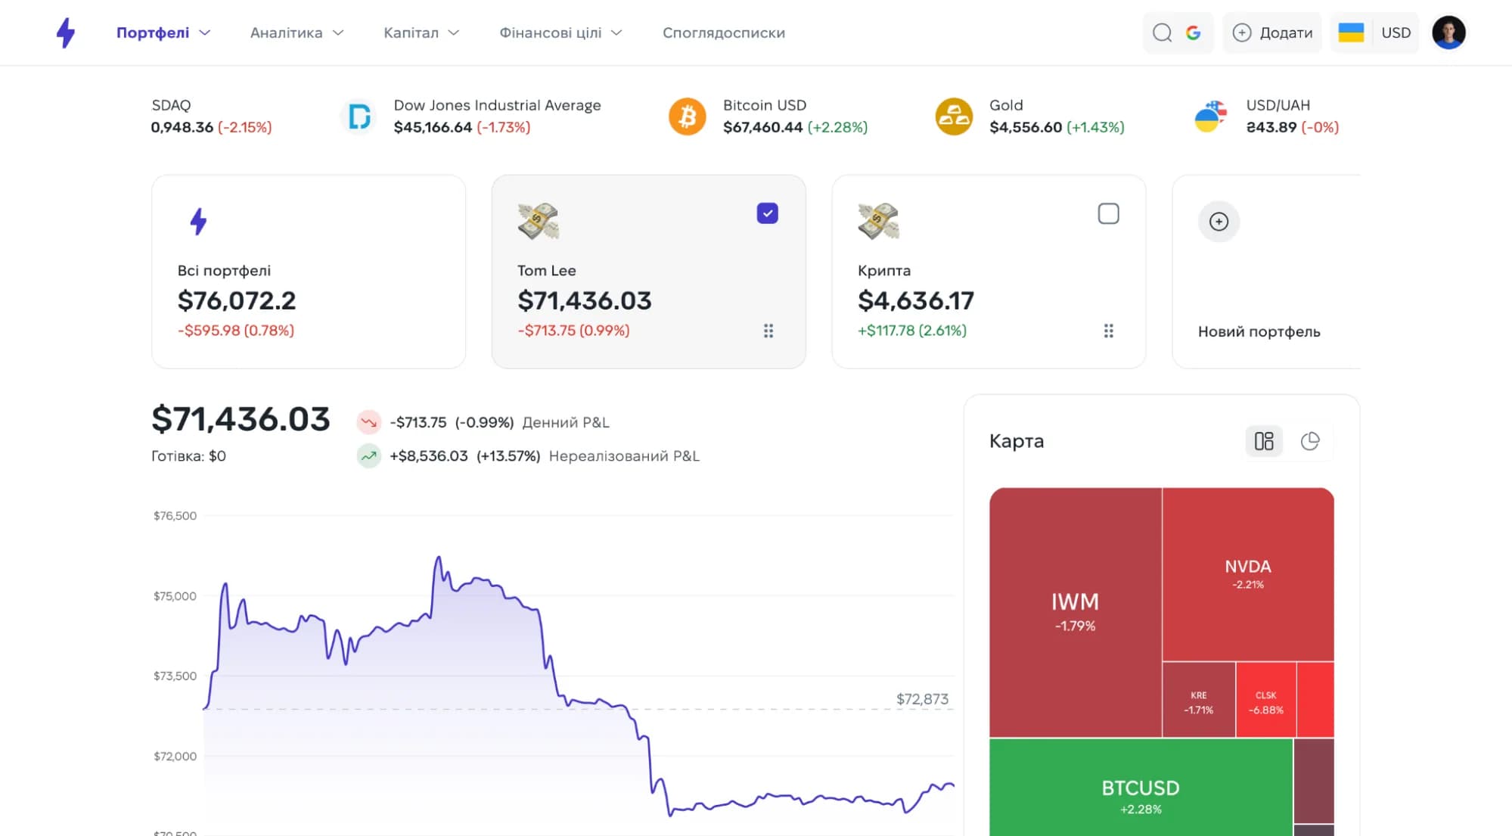Click the Gold bars icon
This screenshot has height=836, width=1512.
pyautogui.click(x=954, y=117)
